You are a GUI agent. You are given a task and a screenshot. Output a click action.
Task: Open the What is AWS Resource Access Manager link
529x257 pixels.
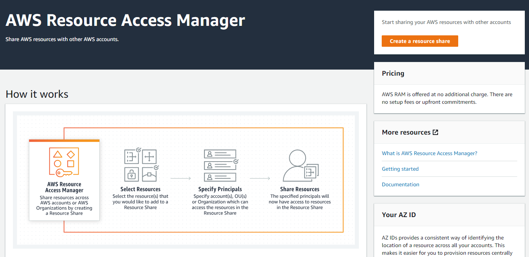pos(429,153)
